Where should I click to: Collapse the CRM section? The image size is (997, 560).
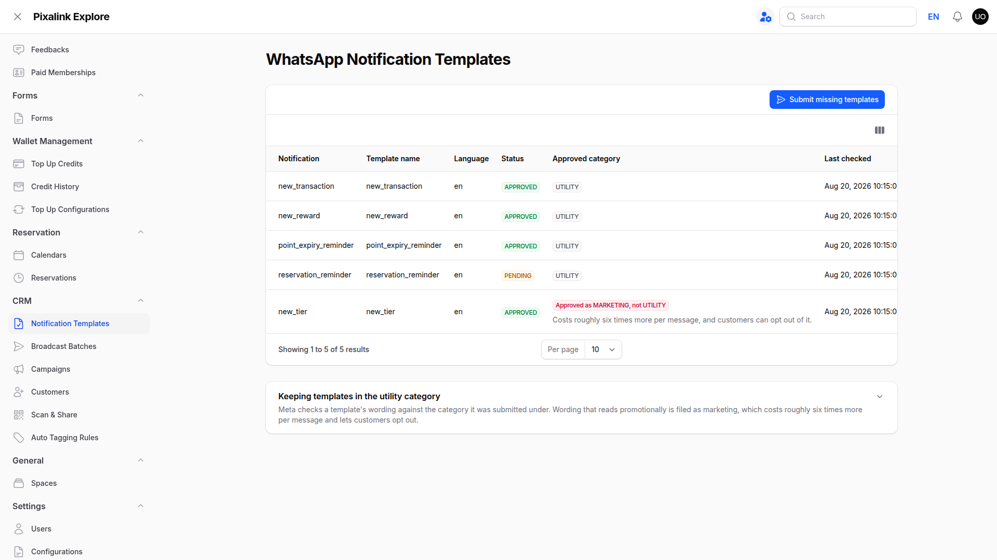141,301
